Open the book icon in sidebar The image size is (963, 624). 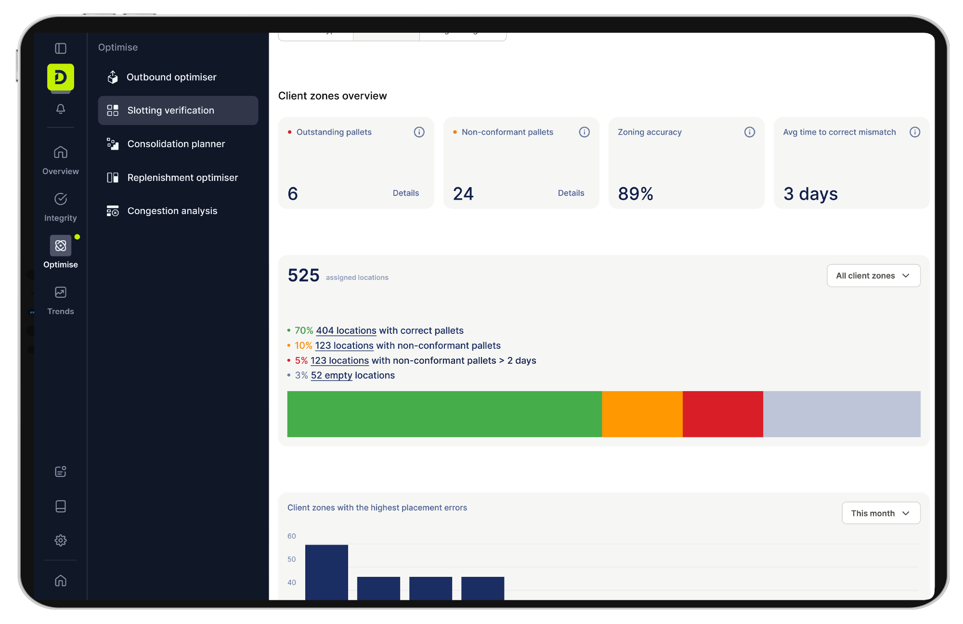tap(61, 506)
